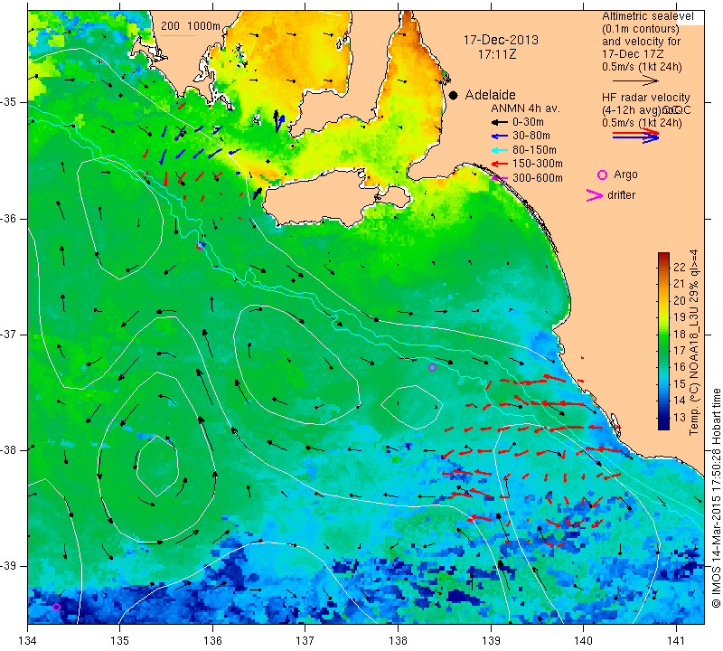Click the latitude -35 axis label
The width and height of the screenshot is (723, 651).
[8, 102]
